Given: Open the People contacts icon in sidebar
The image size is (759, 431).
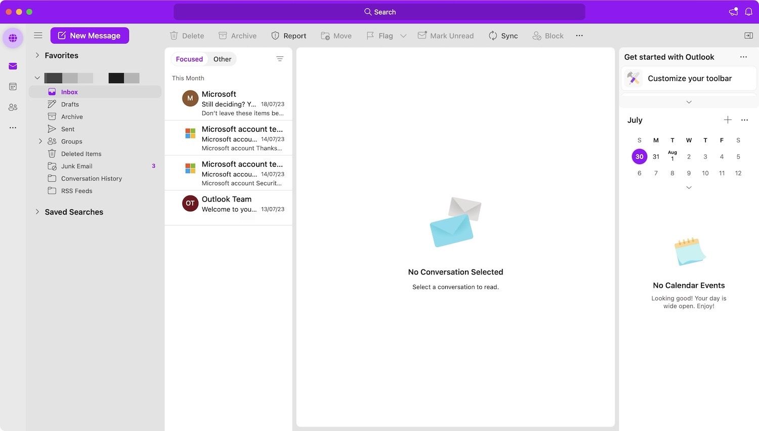Looking at the screenshot, I should point(13,107).
